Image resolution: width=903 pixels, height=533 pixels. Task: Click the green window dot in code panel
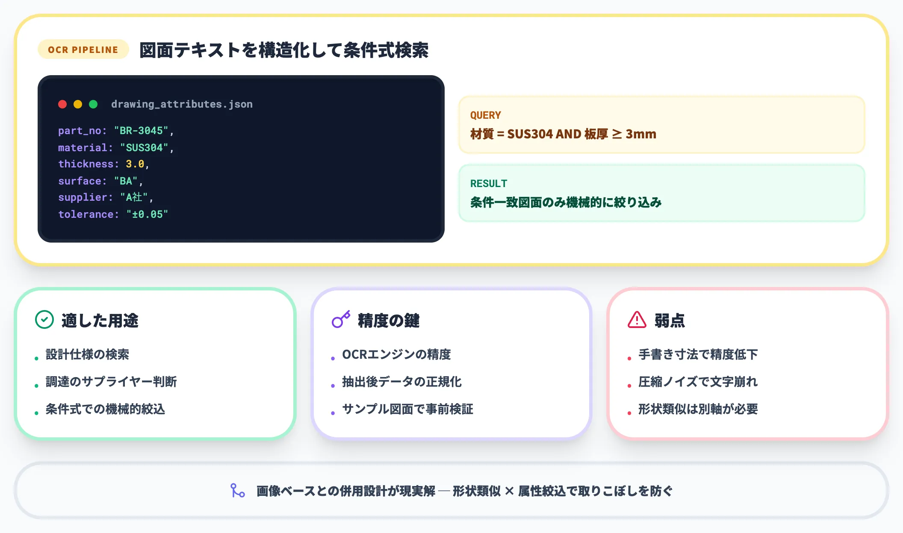(93, 104)
